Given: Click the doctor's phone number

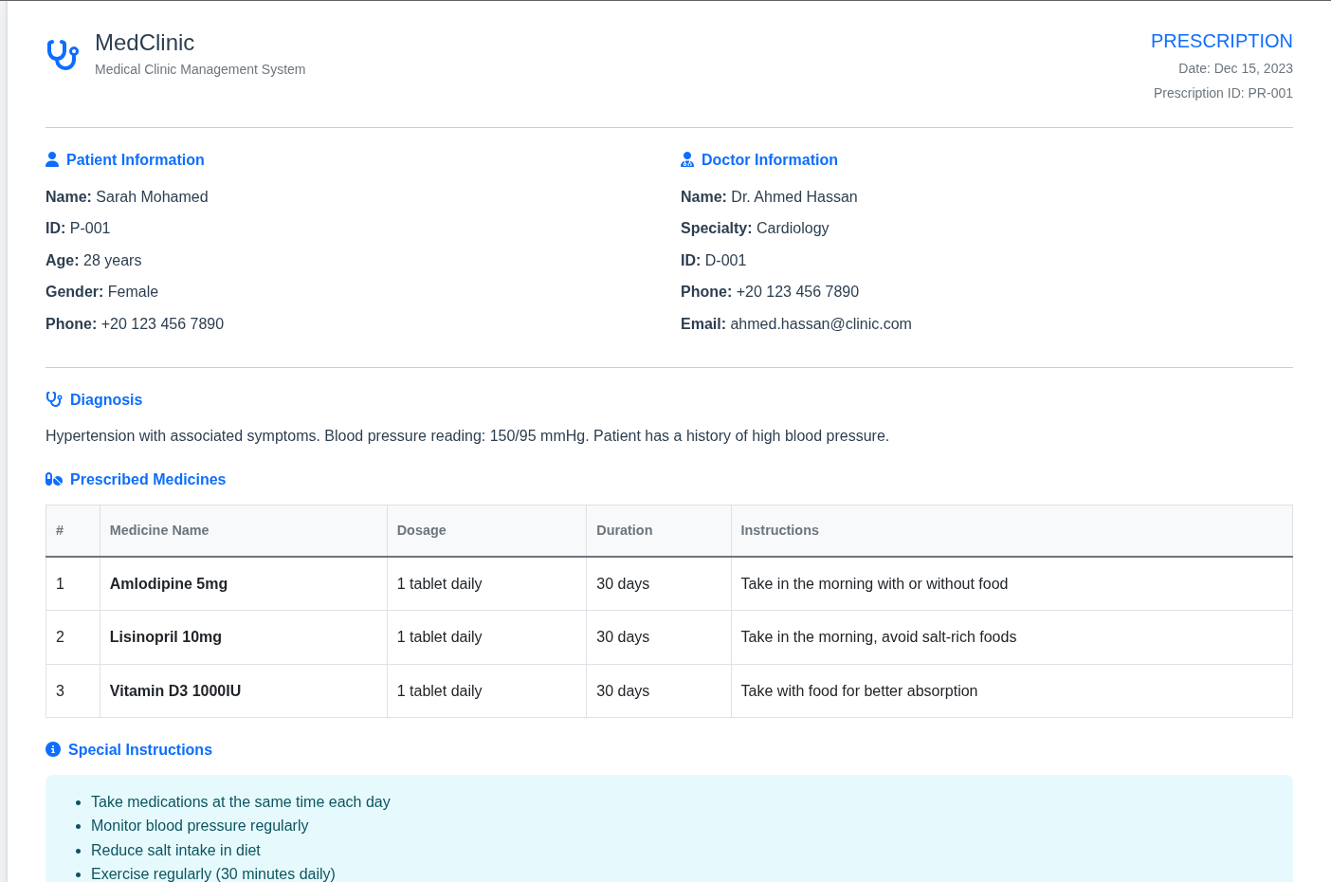Looking at the screenshot, I should (796, 291).
